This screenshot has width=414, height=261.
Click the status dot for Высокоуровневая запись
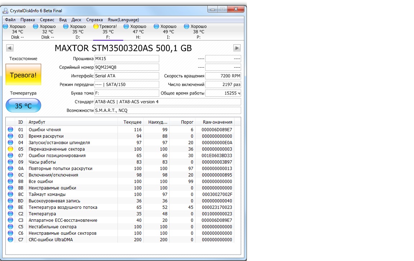point(10,201)
